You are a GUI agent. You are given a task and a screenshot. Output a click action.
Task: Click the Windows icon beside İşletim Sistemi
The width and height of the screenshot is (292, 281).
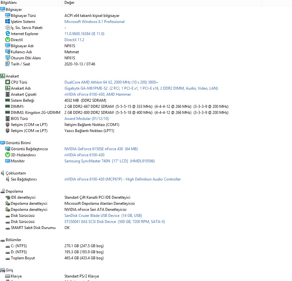[8, 22]
